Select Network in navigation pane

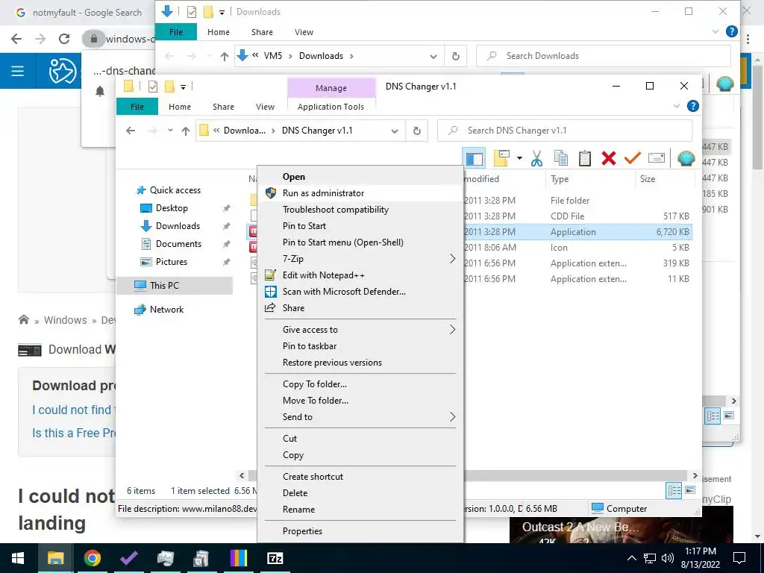coord(166,310)
